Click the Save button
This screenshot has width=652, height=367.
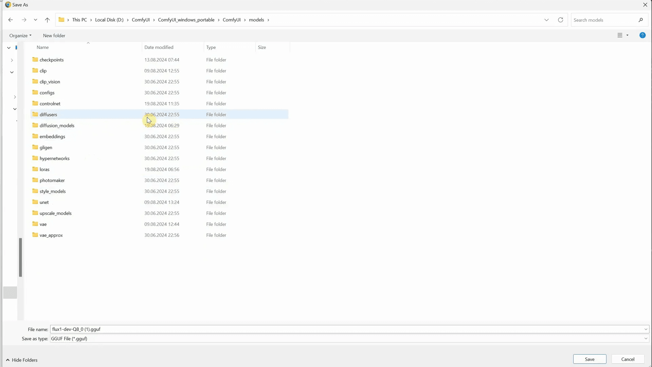(590, 359)
